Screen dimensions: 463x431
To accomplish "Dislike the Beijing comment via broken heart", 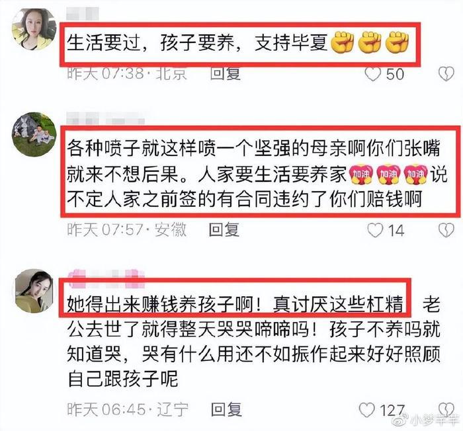I will click(x=446, y=75).
